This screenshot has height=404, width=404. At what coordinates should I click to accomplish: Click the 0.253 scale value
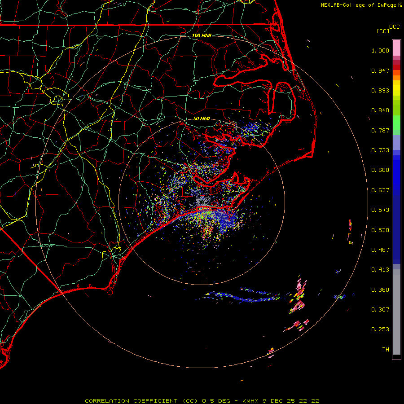[x=380, y=329]
